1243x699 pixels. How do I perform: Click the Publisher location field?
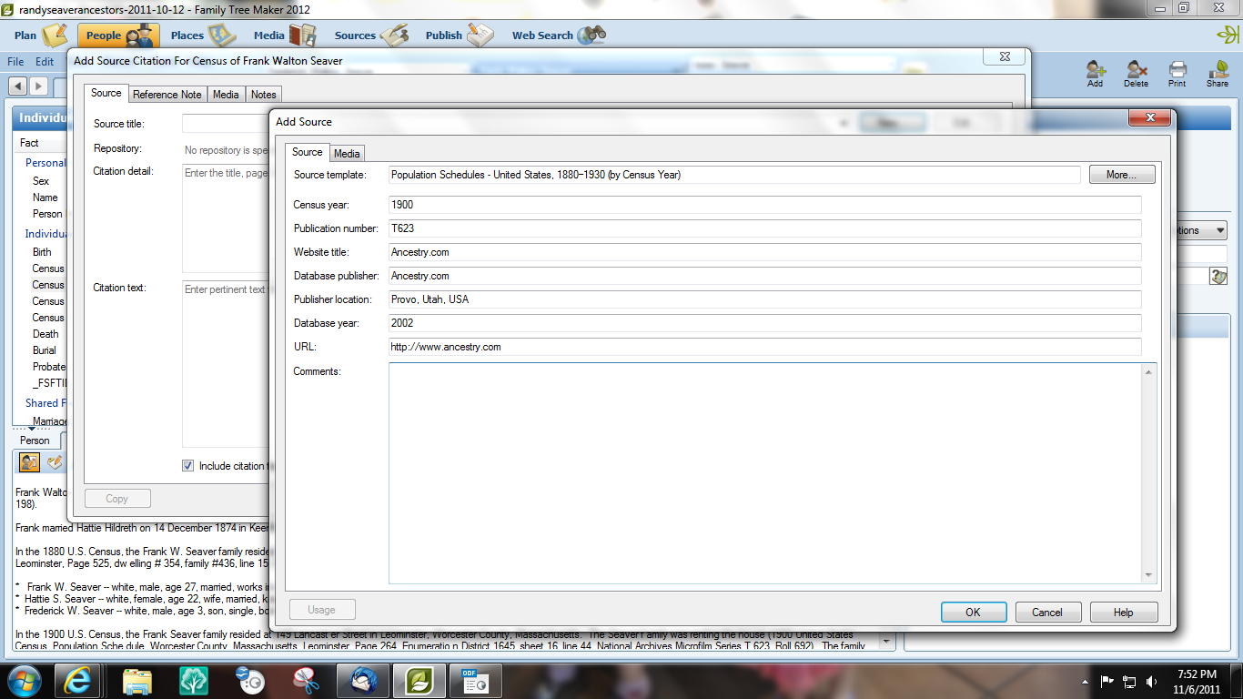[x=764, y=299]
